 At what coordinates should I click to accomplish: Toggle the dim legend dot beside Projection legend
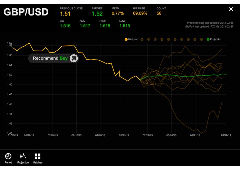[201, 40]
